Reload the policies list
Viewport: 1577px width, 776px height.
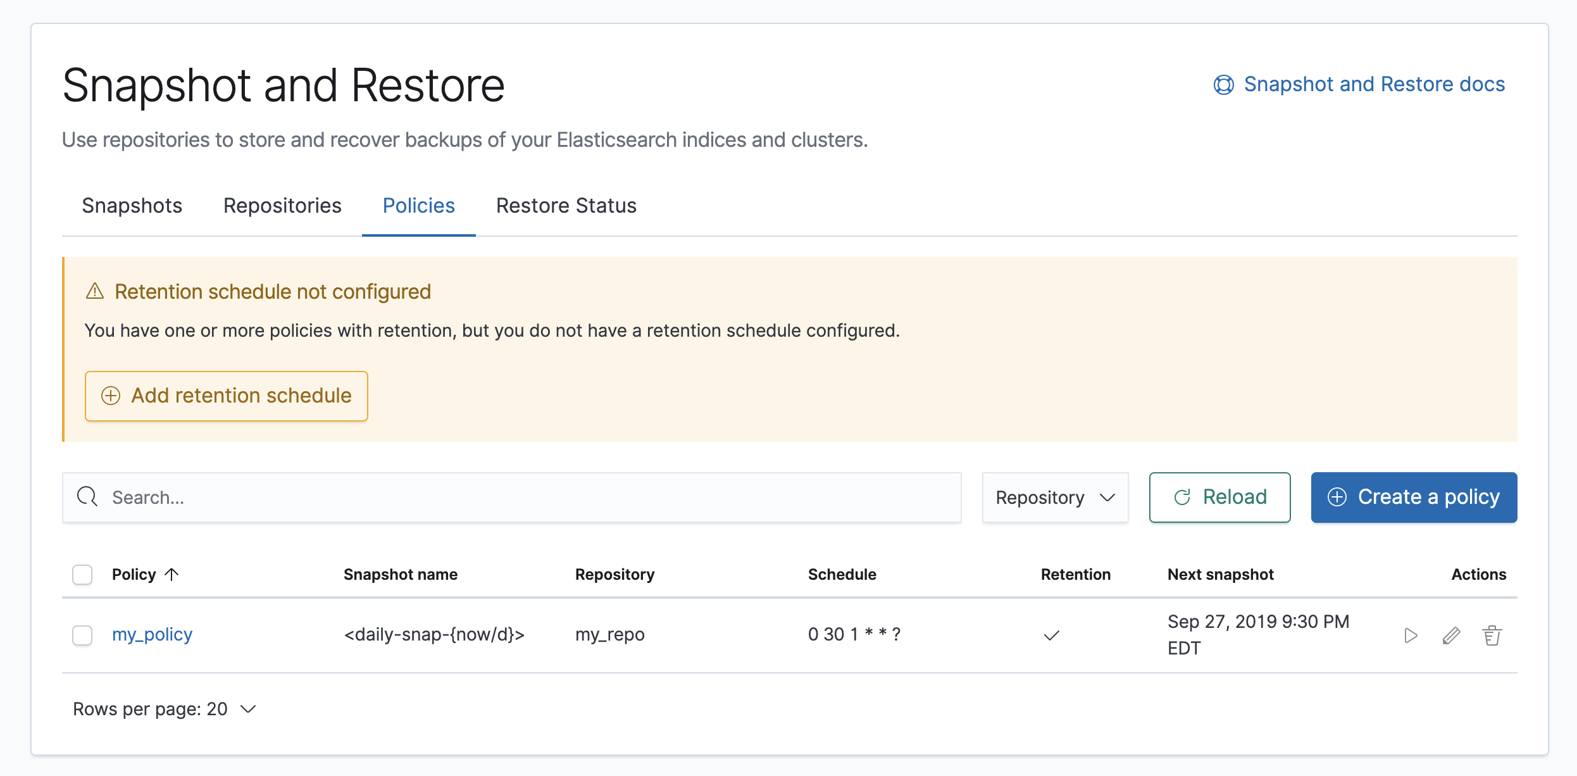point(1219,498)
